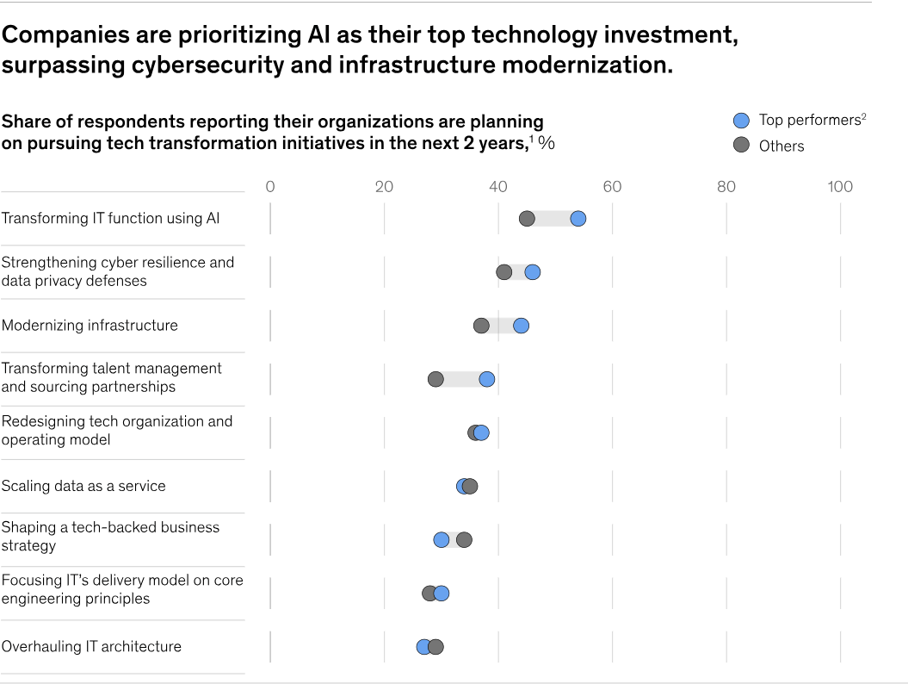Click the 100 axis tick label
Viewport: 908px width, 684px height.
pos(840,187)
